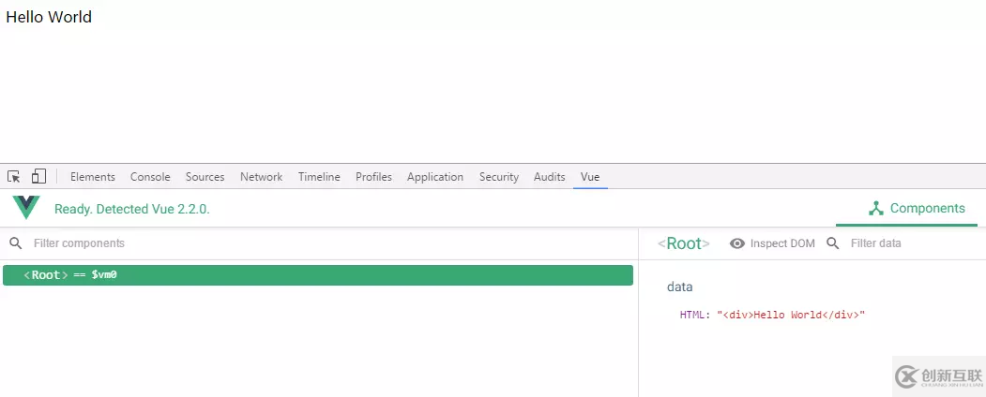Open the Elements tab

[x=93, y=177]
